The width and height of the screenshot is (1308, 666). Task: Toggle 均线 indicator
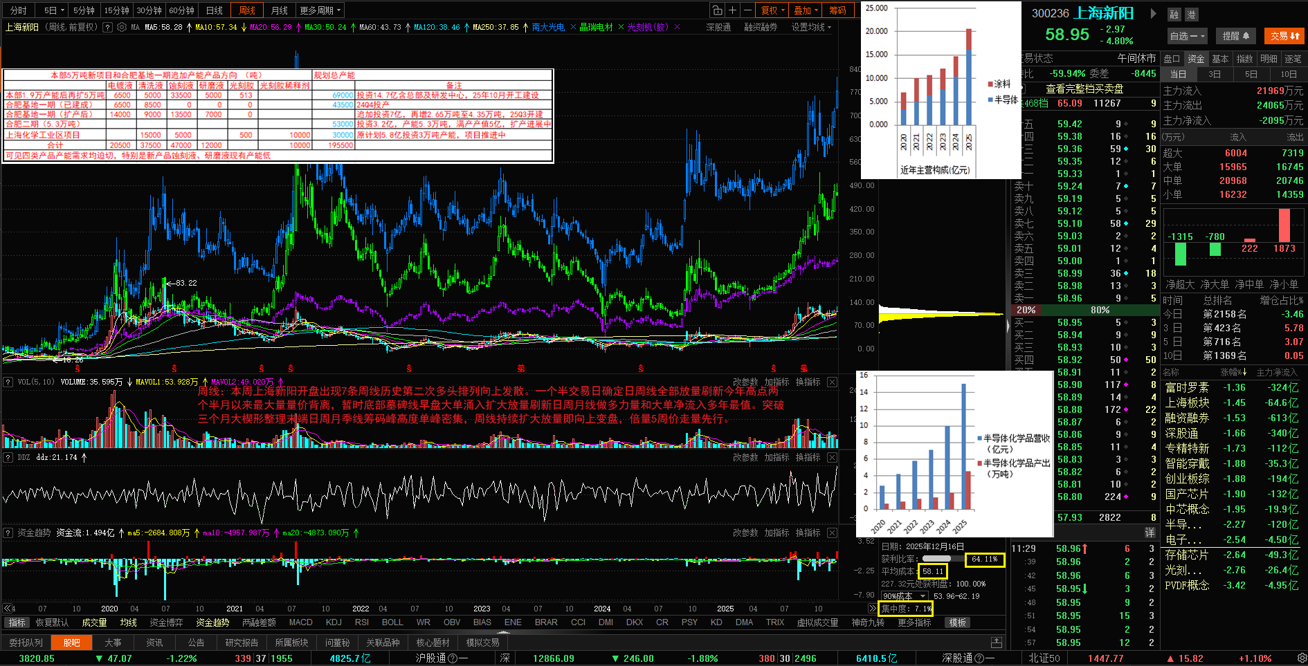click(129, 622)
